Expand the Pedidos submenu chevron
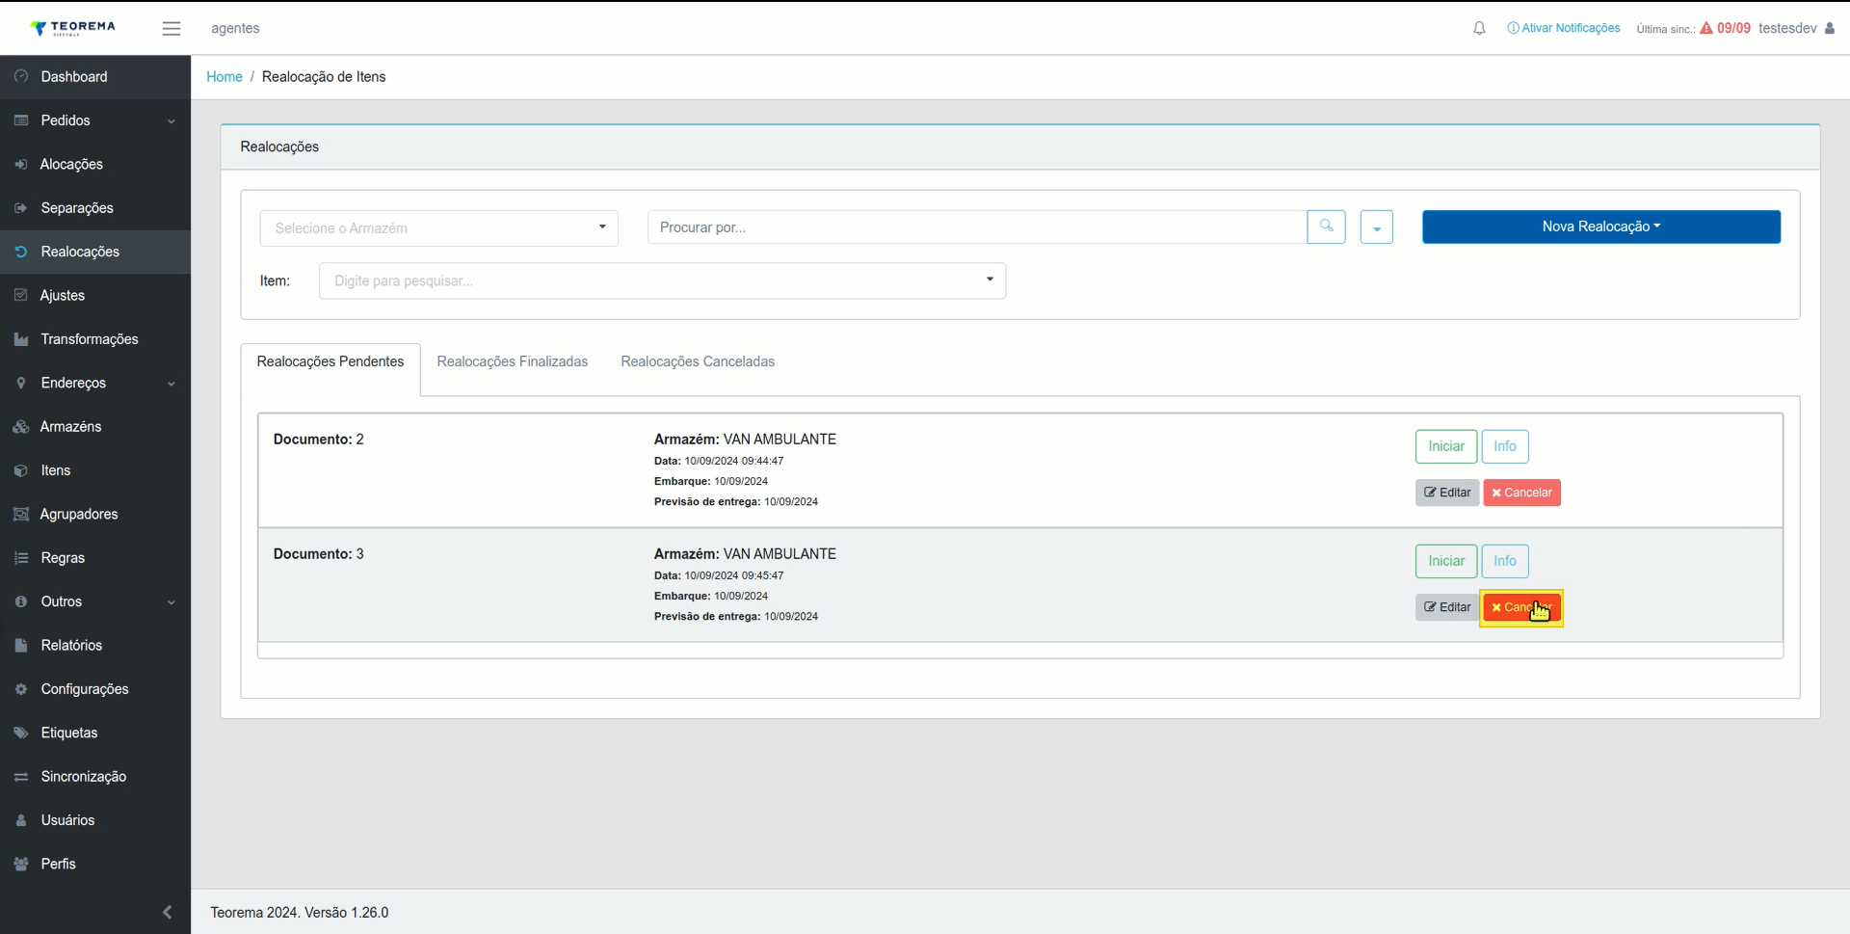1850x934 pixels. click(x=172, y=121)
